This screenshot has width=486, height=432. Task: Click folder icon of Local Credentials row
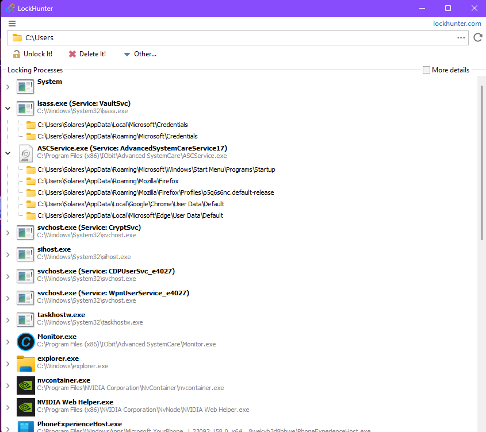[x=30, y=125]
